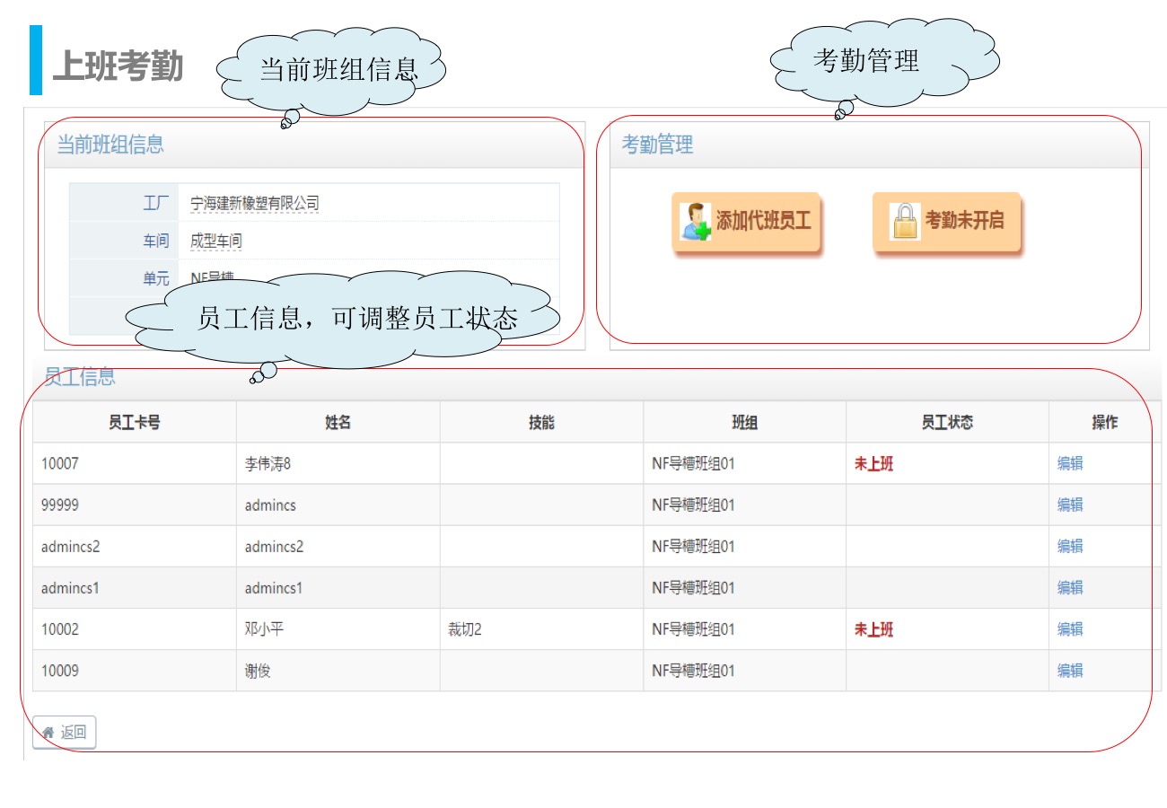The height and width of the screenshot is (808, 1167).
Task: Click the add-user icon on 添加代班员工
Action: pyautogui.click(x=696, y=222)
